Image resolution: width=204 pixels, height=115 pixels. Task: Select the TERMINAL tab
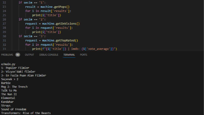(69, 55)
